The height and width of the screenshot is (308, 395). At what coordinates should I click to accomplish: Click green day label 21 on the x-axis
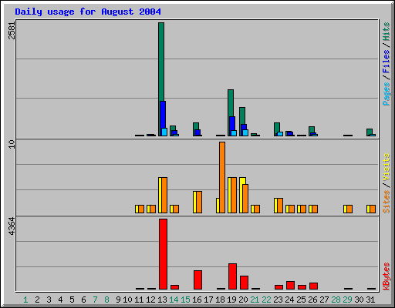pyautogui.click(x=255, y=300)
